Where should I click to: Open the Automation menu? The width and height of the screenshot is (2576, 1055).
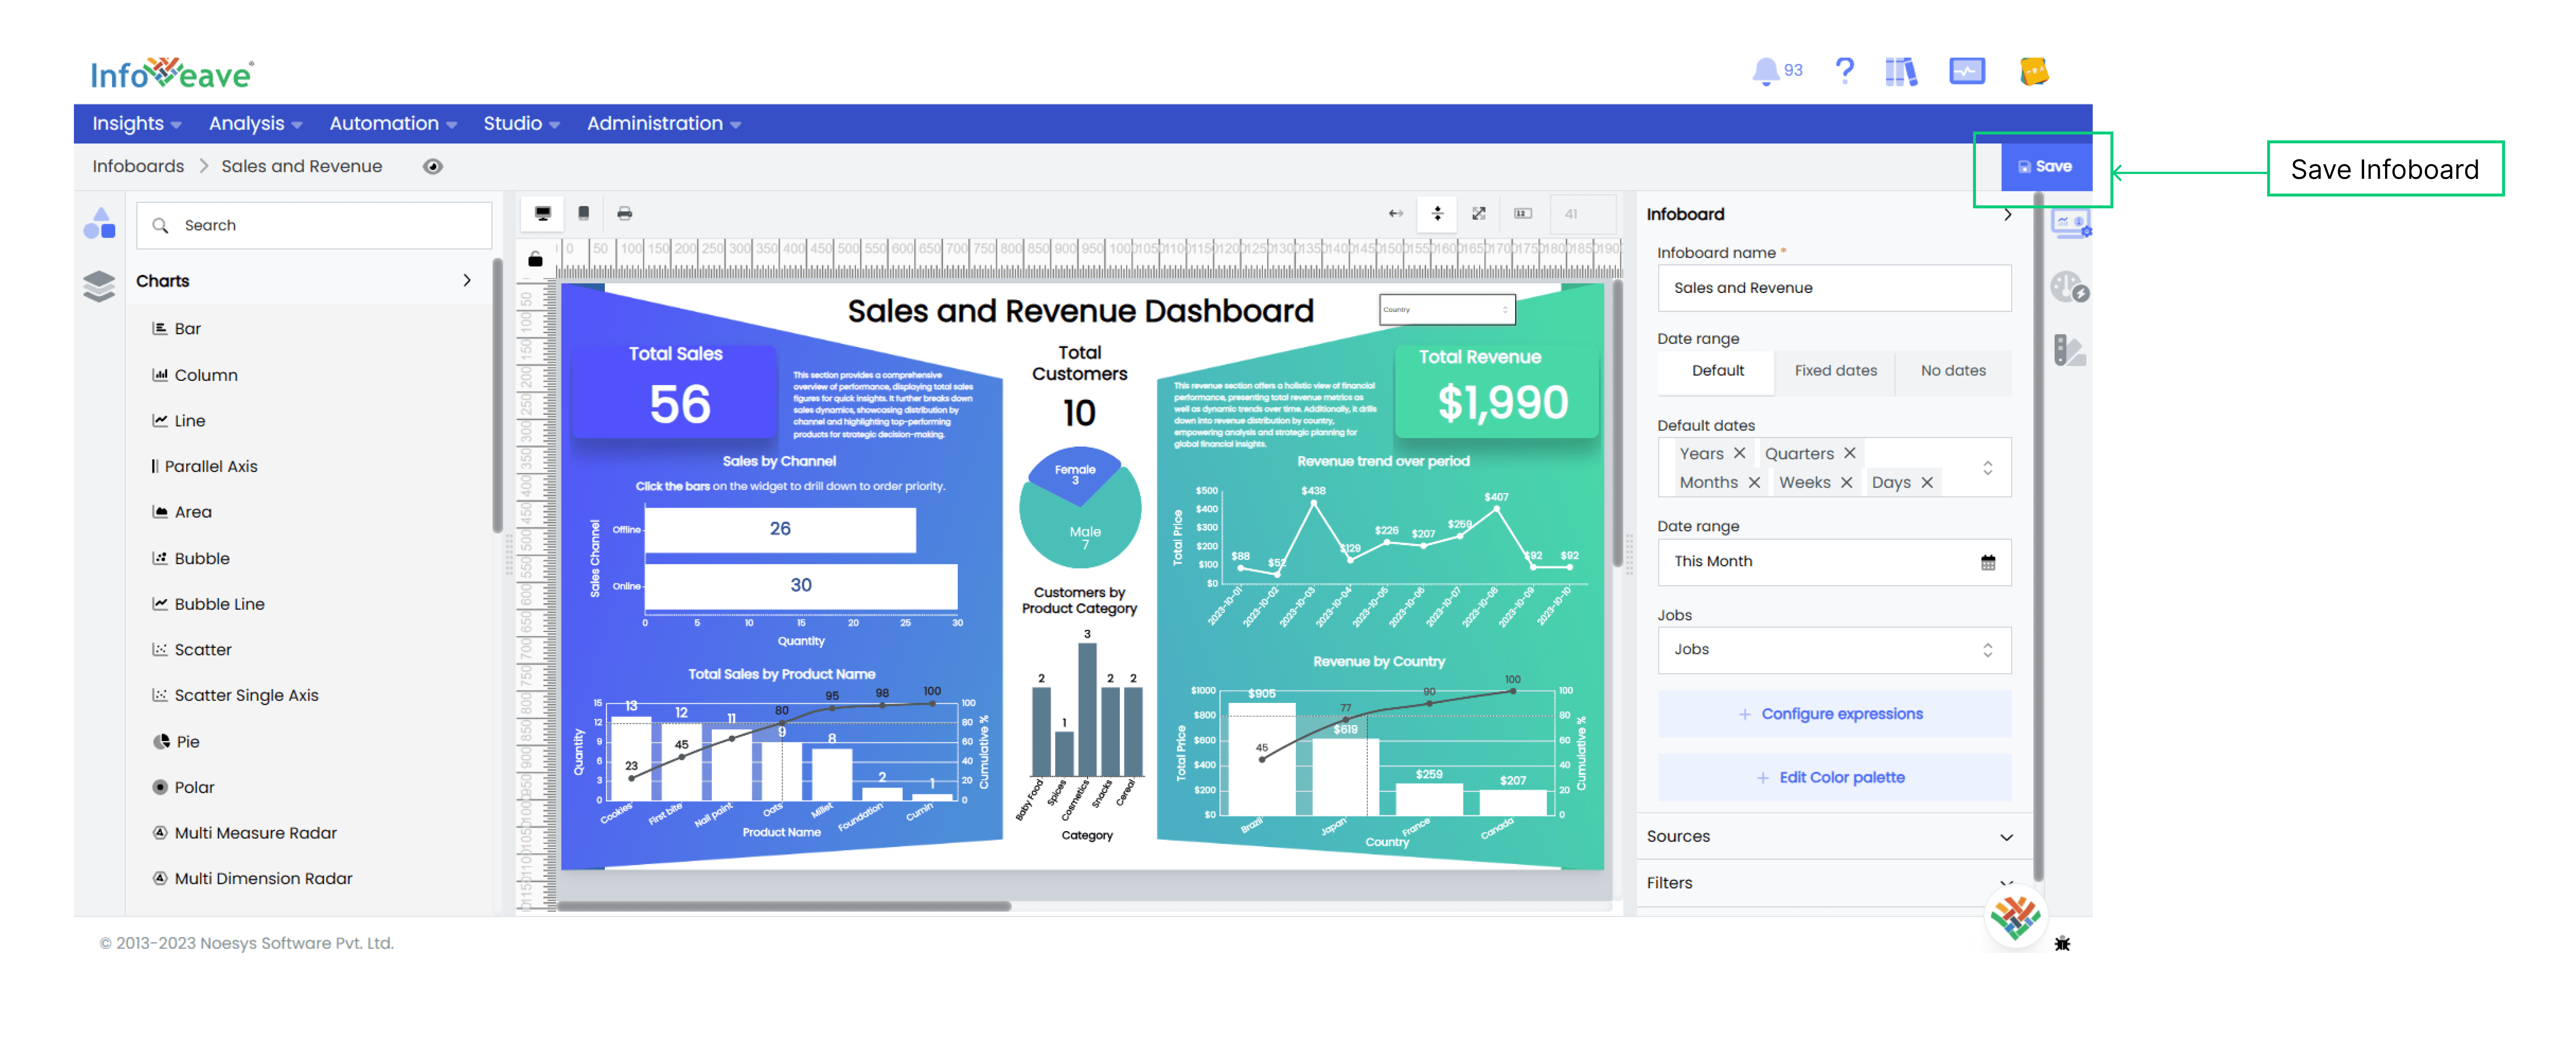tap(393, 124)
